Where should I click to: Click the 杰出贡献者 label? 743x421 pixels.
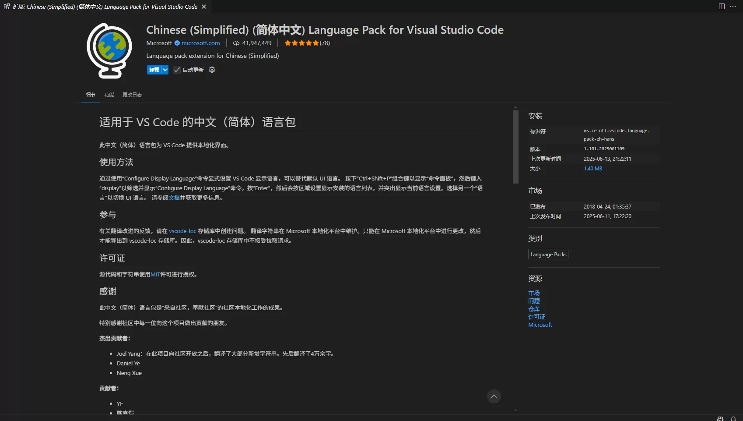[x=115, y=338]
